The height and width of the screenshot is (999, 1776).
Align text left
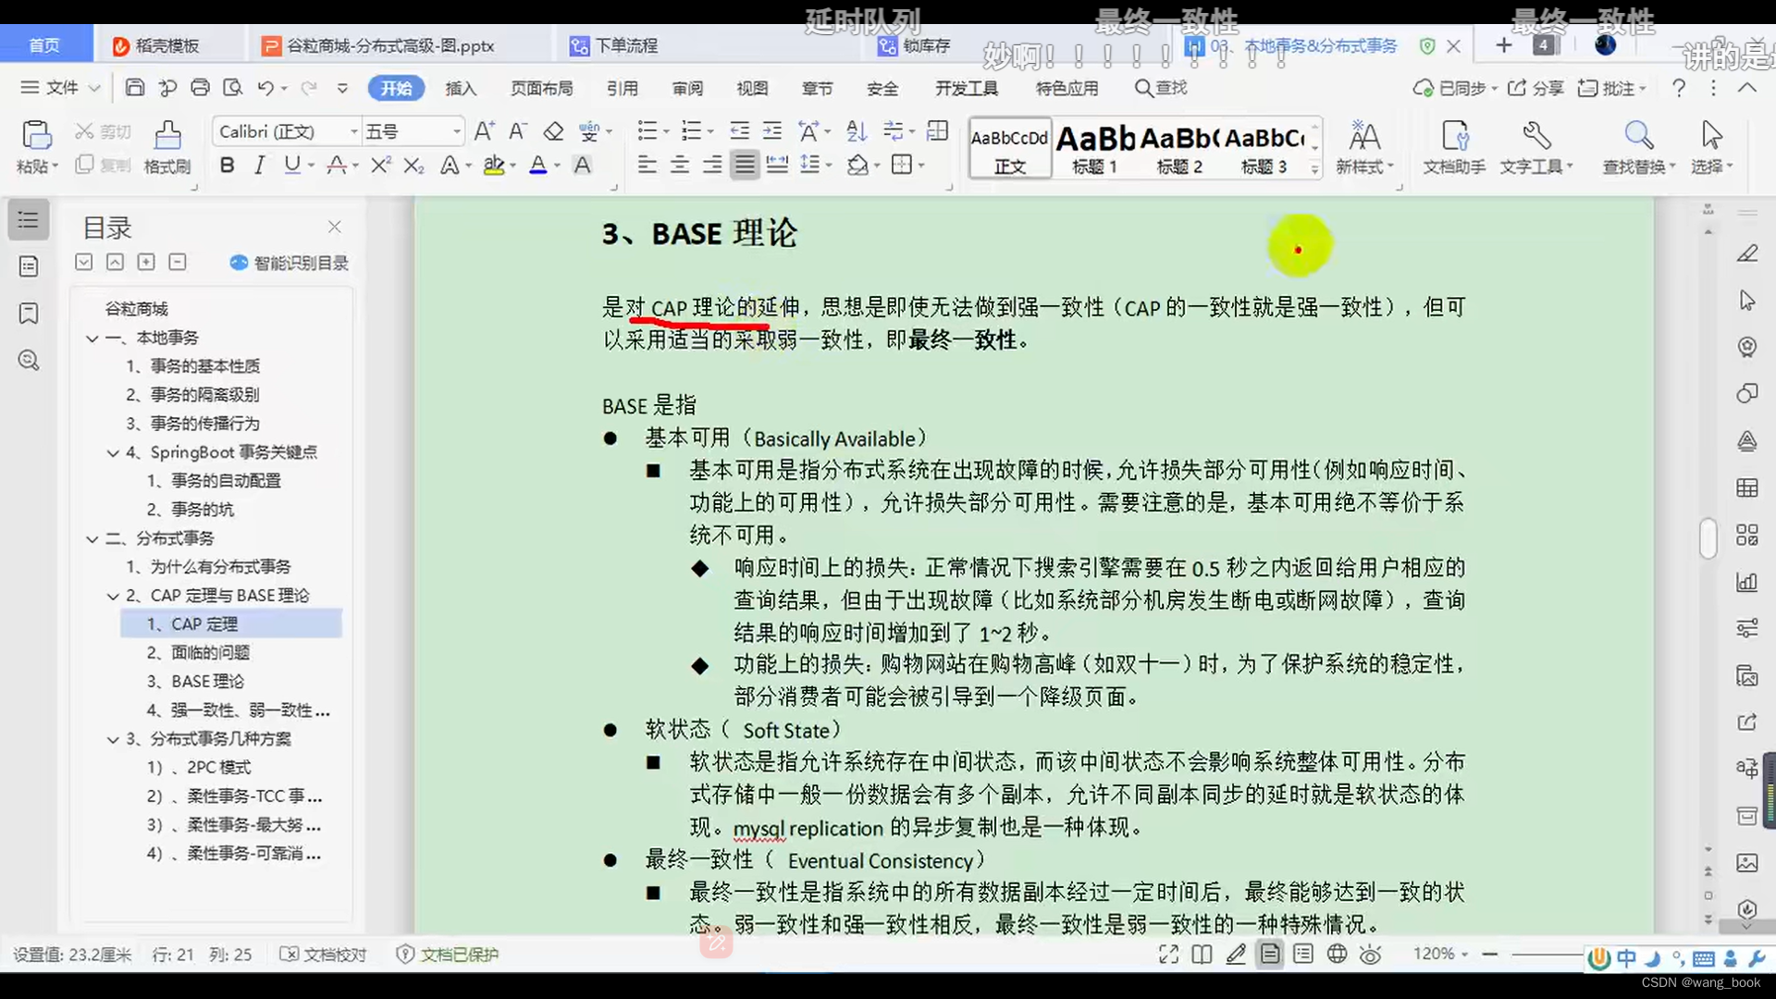[x=647, y=166]
